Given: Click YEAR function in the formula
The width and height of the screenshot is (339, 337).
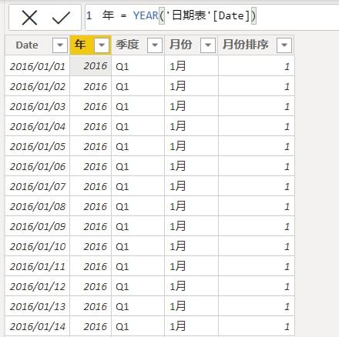Looking at the screenshot, I should tap(146, 16).
